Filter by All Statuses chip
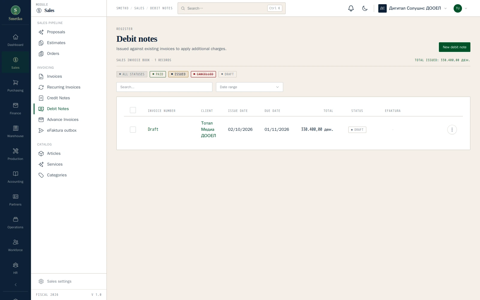This screenshot has width=480, height=300. pos(132,74)
